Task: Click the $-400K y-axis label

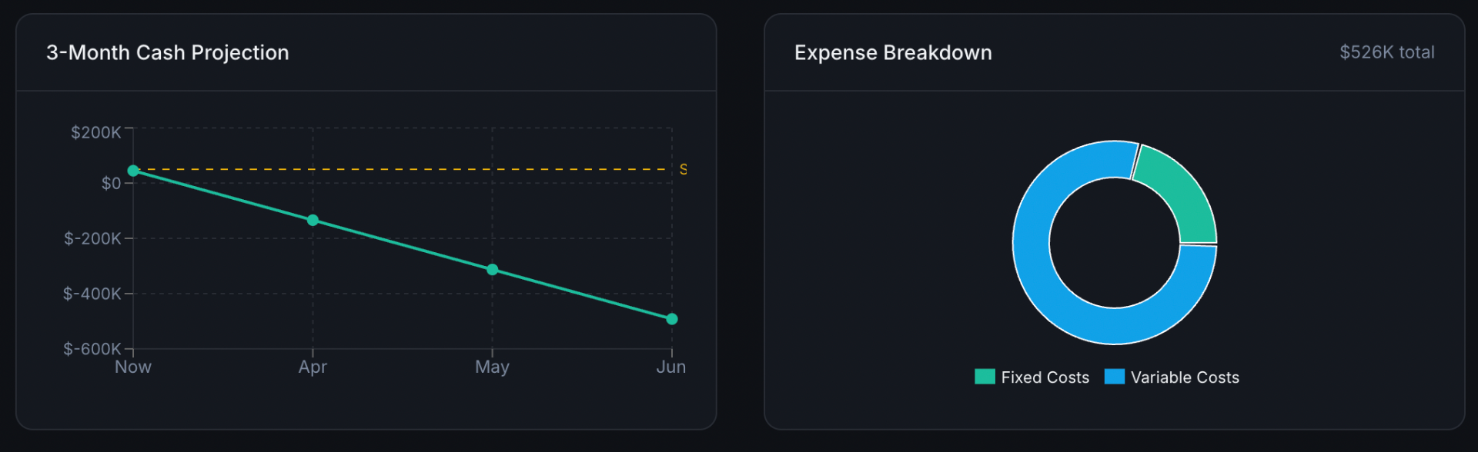Action: pos(92,294)
